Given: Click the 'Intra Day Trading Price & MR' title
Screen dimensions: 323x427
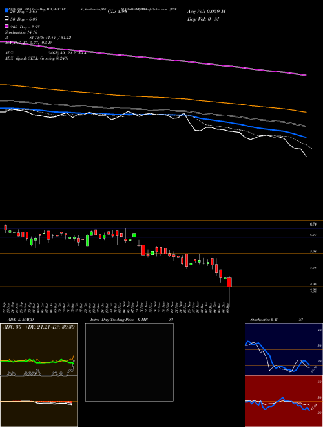Looking at the screenshot, I should point(119,320).
